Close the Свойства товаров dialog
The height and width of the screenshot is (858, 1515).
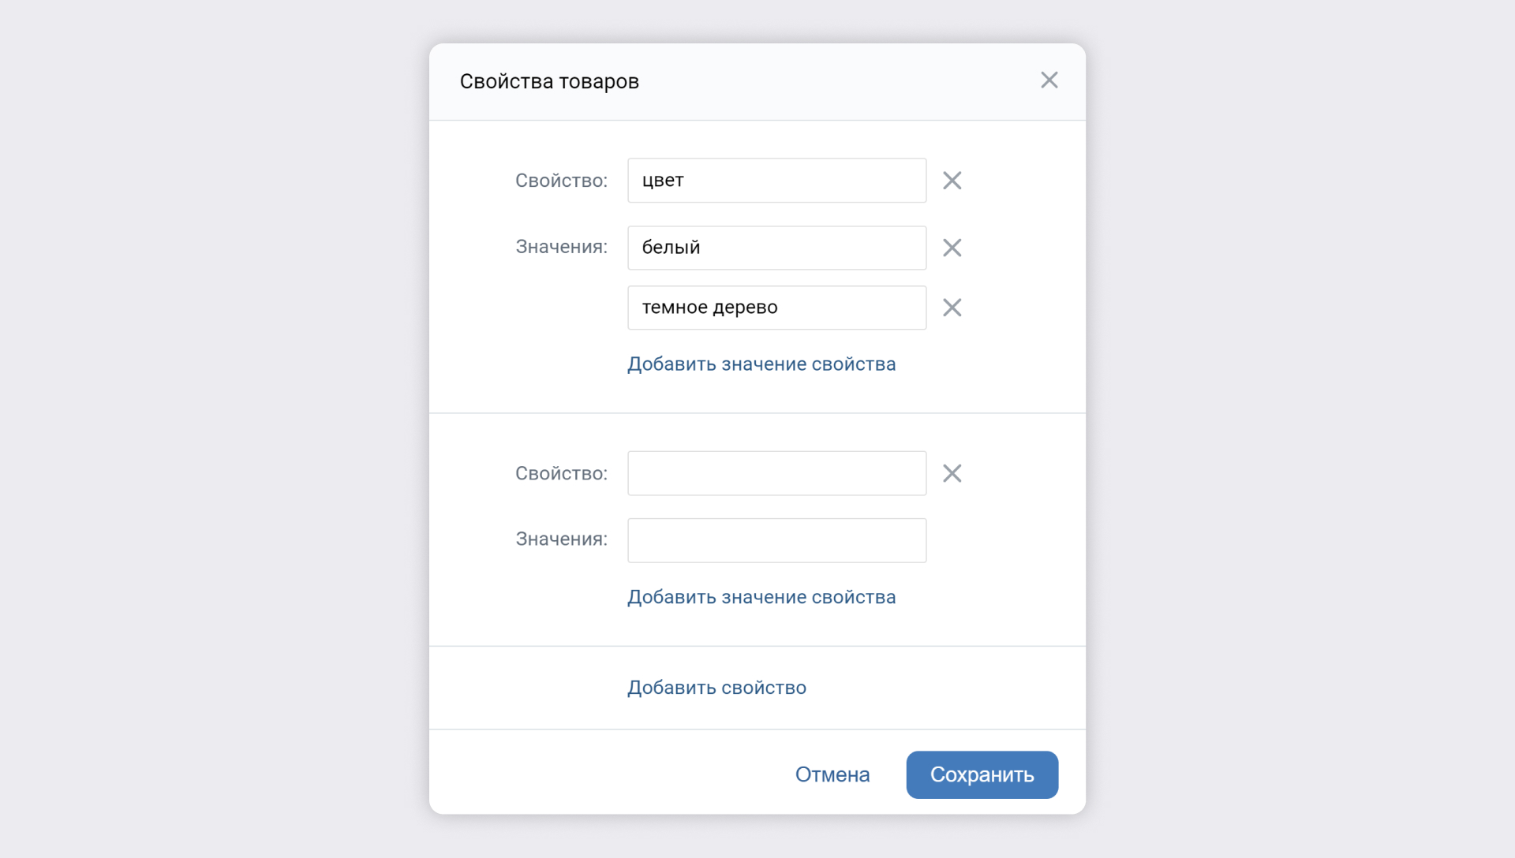tap(1049, 80)
